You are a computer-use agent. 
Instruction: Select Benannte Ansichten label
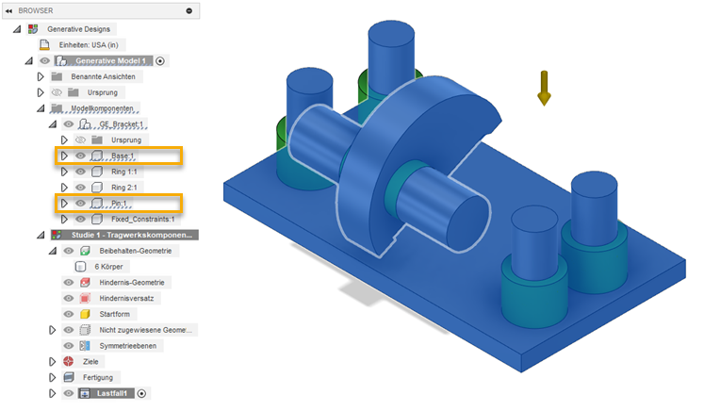(103, 76)
